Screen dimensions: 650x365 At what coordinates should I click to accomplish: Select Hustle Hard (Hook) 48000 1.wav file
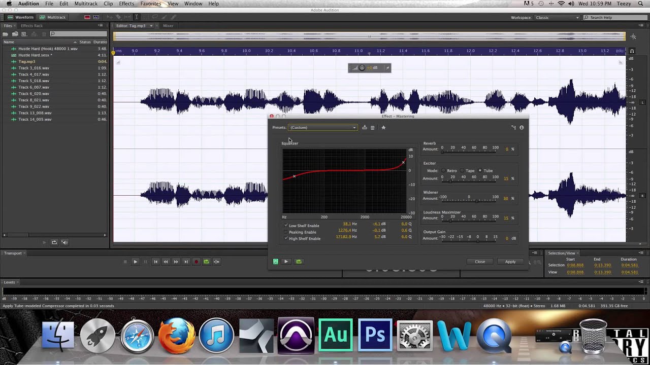(x=48, y=49)
